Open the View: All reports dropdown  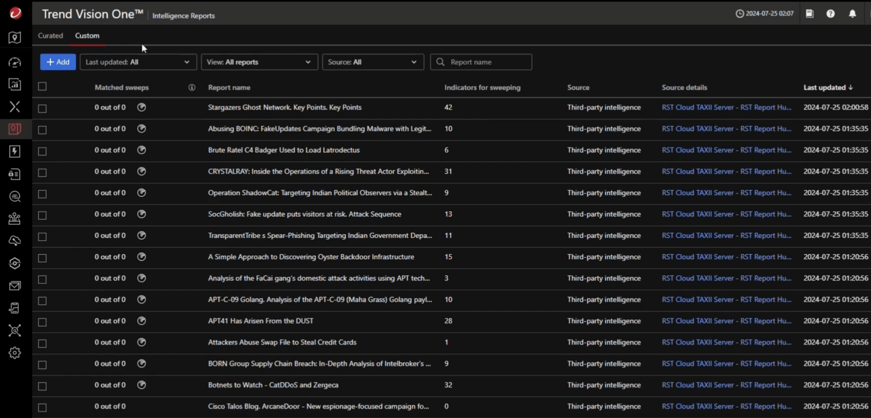coord(259,62)
